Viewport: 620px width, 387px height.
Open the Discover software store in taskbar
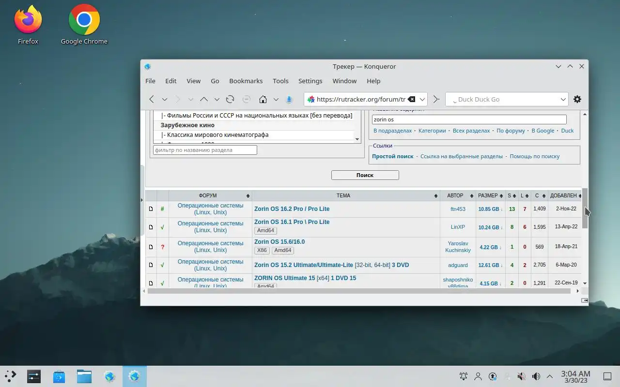(x=59, y=376)
